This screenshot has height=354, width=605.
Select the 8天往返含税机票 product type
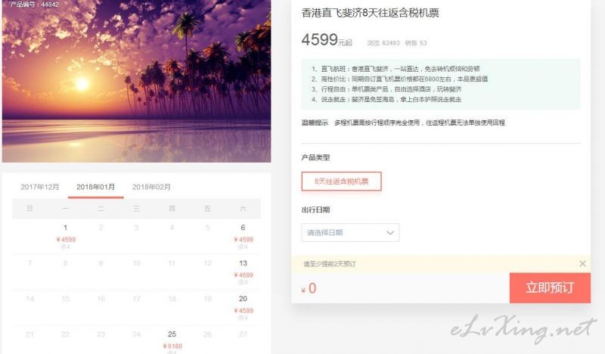(342, 182)
